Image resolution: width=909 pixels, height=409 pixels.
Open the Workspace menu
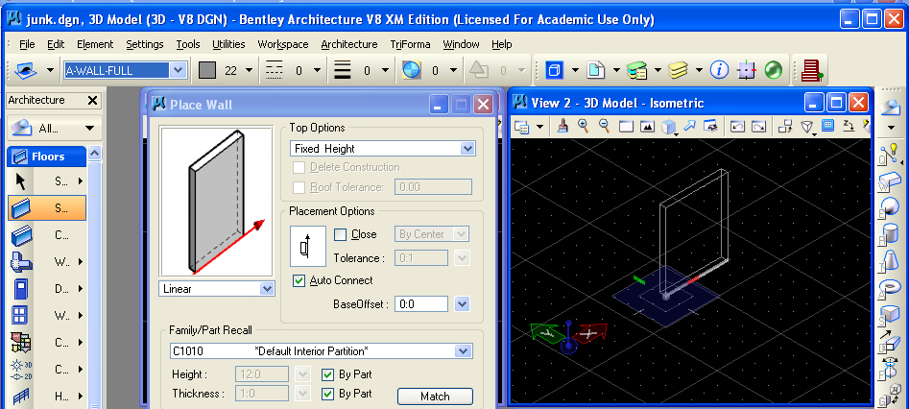[283, 44]
